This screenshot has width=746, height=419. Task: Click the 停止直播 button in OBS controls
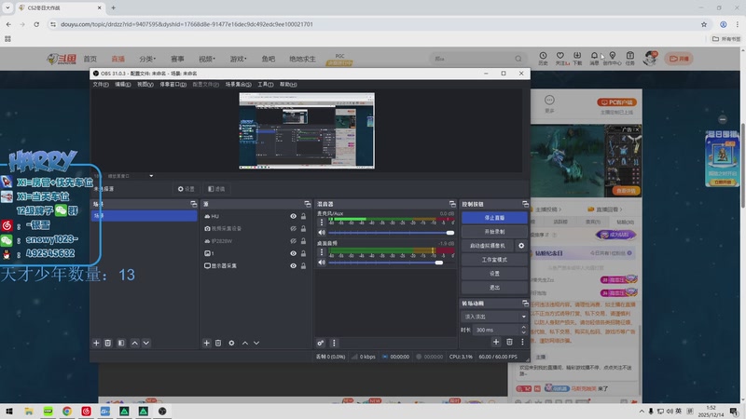(494, 218)
